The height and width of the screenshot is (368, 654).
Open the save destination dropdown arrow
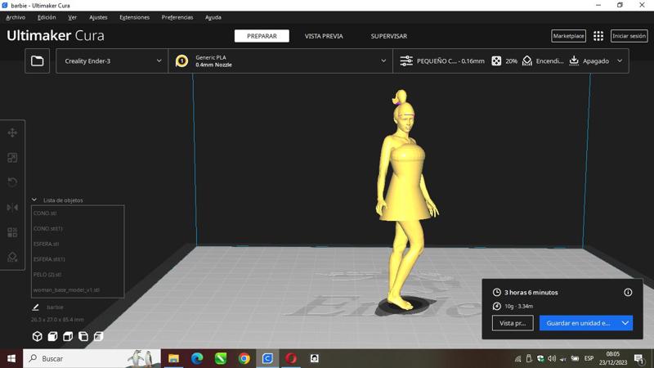point(625,323)
